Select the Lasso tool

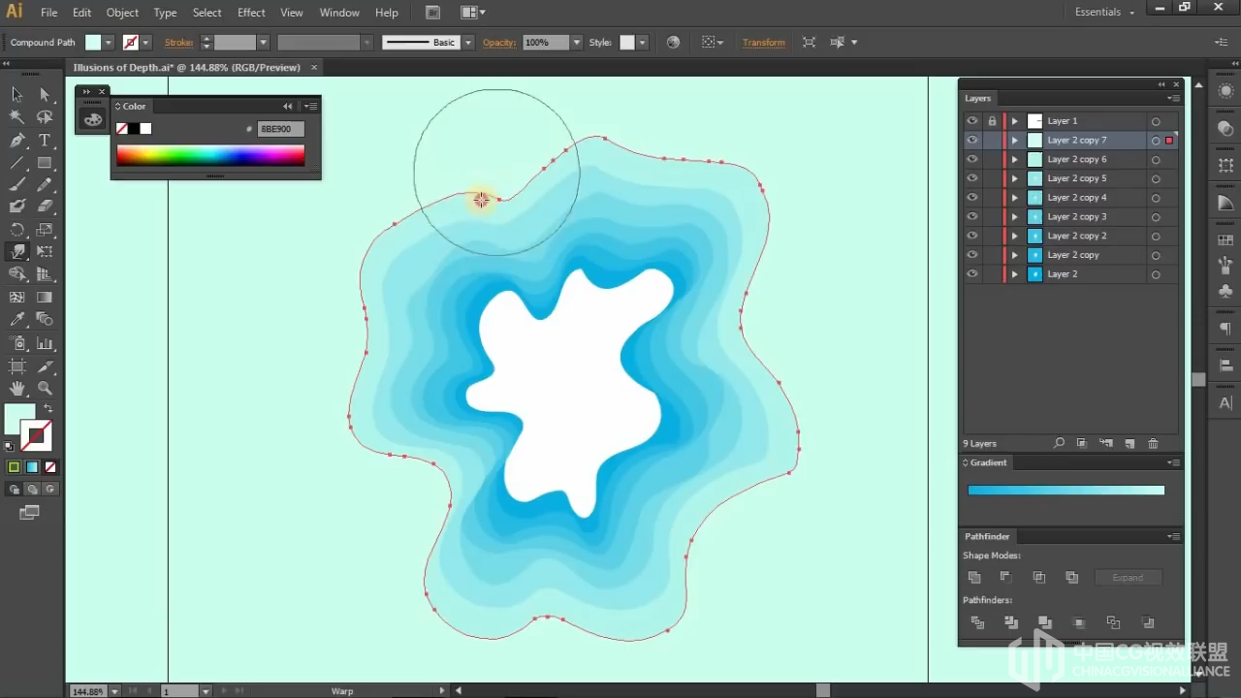[x=45, y=117]
